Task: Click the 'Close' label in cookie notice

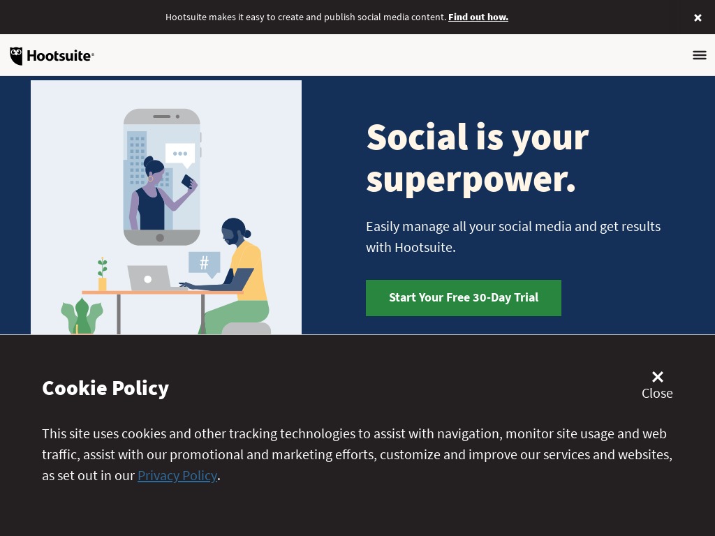Action: point(657,394)
